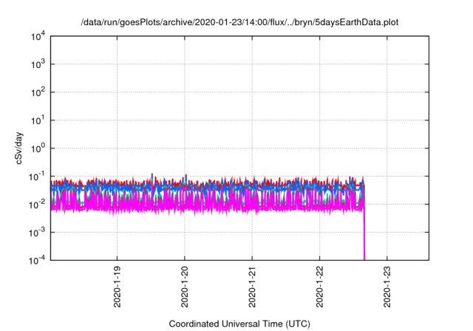Screen dimensions: 473x331
Task: Select the 2020-1-19 date tick label
Action: pos(117,287)
